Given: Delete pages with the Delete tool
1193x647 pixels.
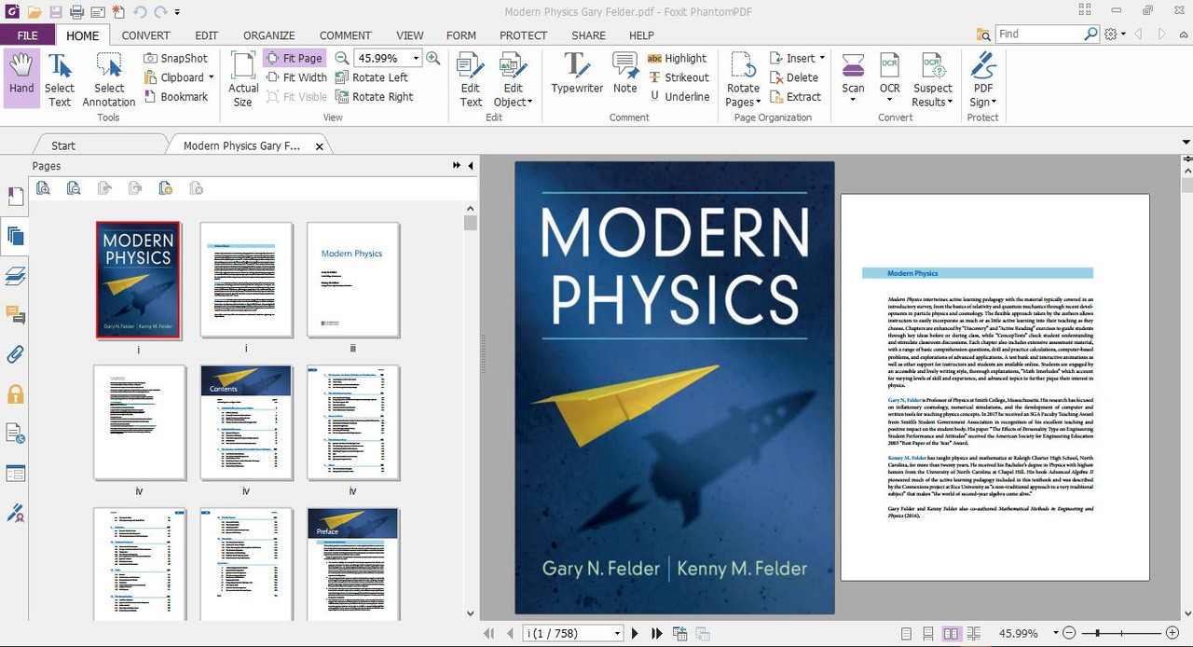Looking at the screenshot, I should pos(794,77).
